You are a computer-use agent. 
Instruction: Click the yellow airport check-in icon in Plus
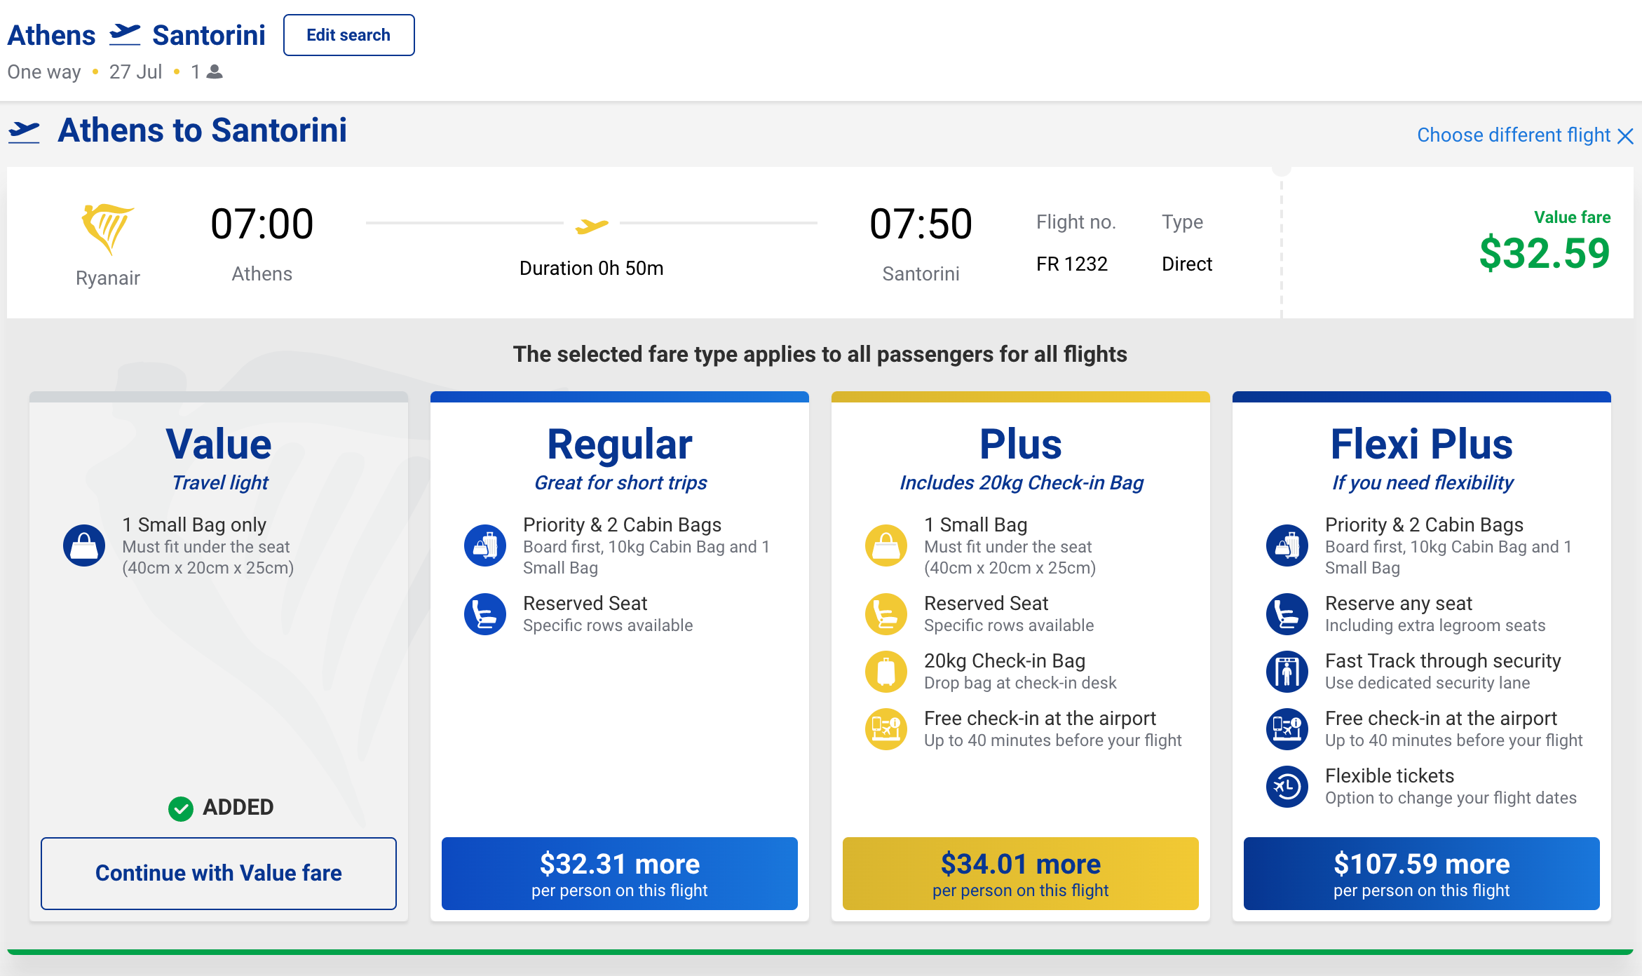click(886, 729)
